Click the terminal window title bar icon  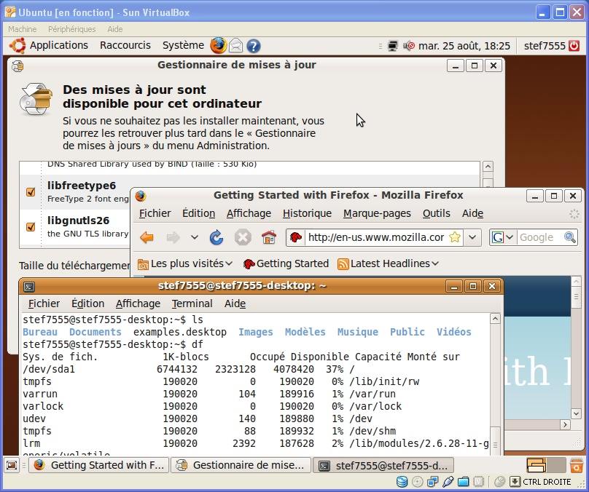click(29, 287)
